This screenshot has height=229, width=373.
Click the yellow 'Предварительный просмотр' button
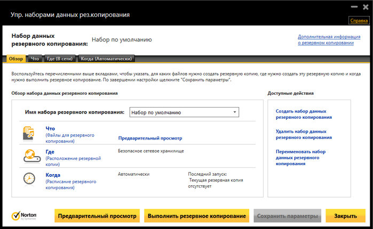[97, 216]
